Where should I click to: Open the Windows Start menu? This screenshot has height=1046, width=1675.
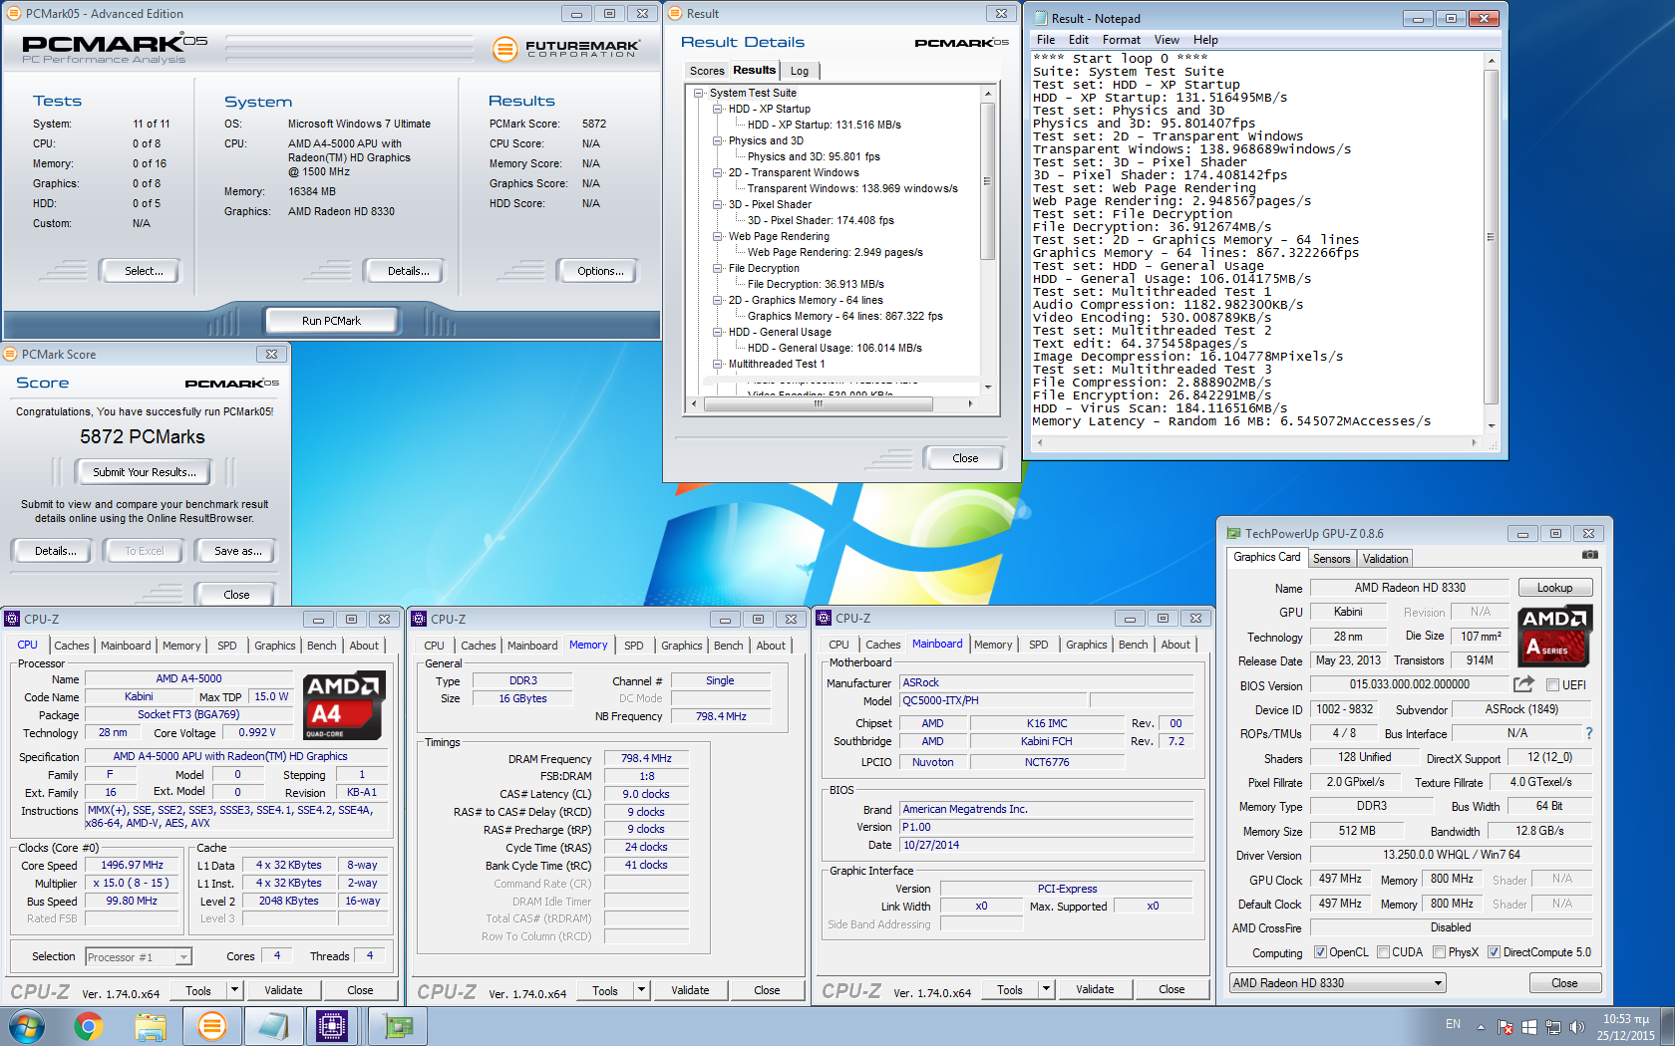27,1026
